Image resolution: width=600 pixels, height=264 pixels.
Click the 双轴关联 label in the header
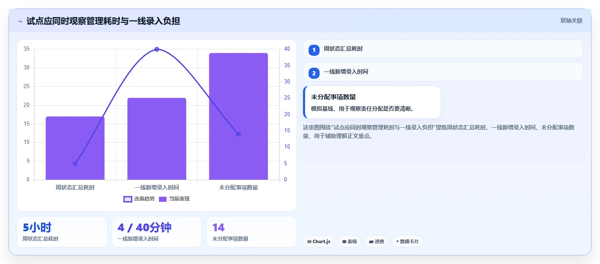(x=571, y=21)
